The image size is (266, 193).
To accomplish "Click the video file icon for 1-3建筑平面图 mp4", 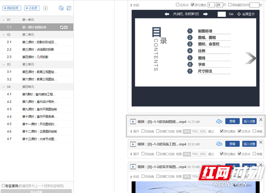I will pos(133,167).
